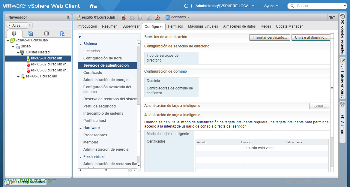The width and height of the screenshot is (350, 187).
Task: Click the exit maintenance mode toolbar icon
Action: [x=133, y=17]
